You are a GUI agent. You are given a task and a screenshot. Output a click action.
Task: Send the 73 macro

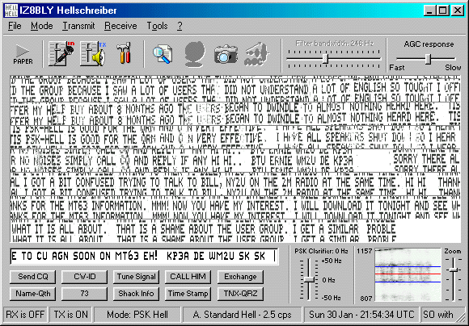(84, 294)
